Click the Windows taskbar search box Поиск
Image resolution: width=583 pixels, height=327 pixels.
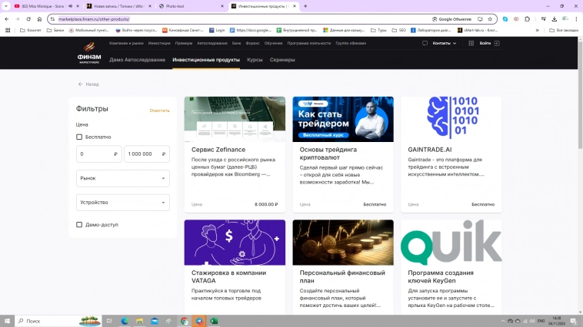[58, 321]
